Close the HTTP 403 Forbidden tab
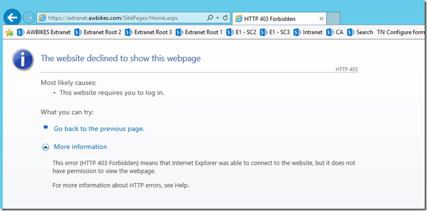Image resolution: width=427 pixels, height=211 pixels. click(x=322, y=18)
